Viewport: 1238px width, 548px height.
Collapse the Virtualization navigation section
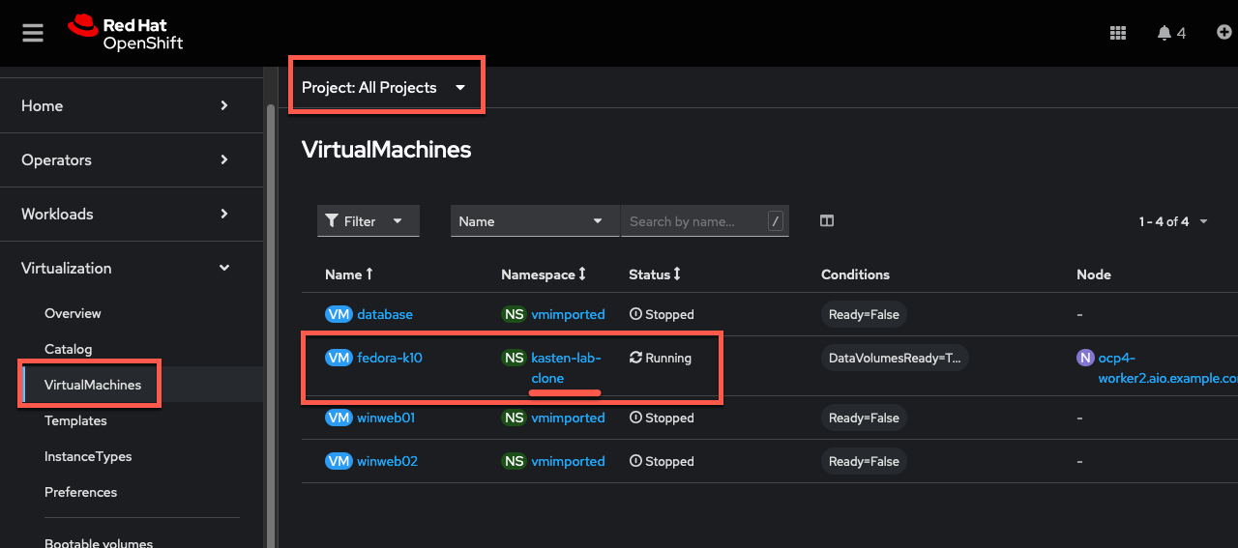tap(132, 268)
